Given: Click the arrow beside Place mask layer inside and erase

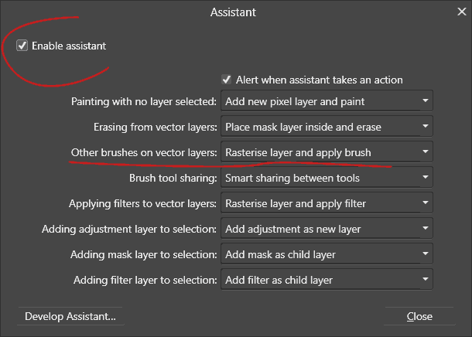Looking at the screenshot, I should click(x=425, y=126).
